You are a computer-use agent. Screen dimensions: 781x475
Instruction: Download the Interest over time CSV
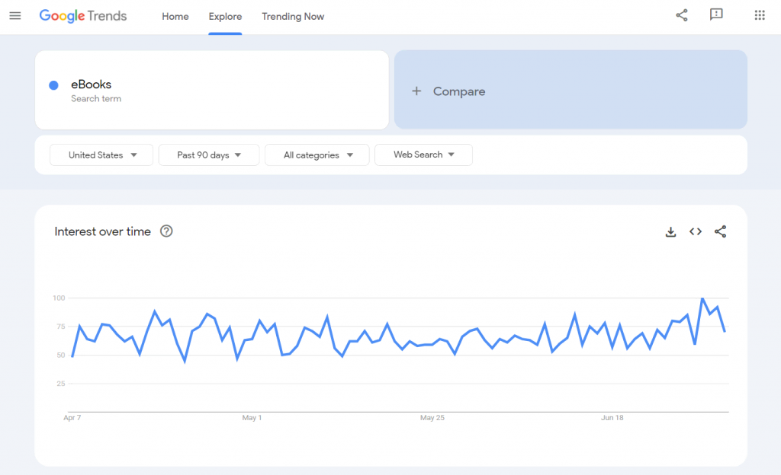(x=671, y=232)
